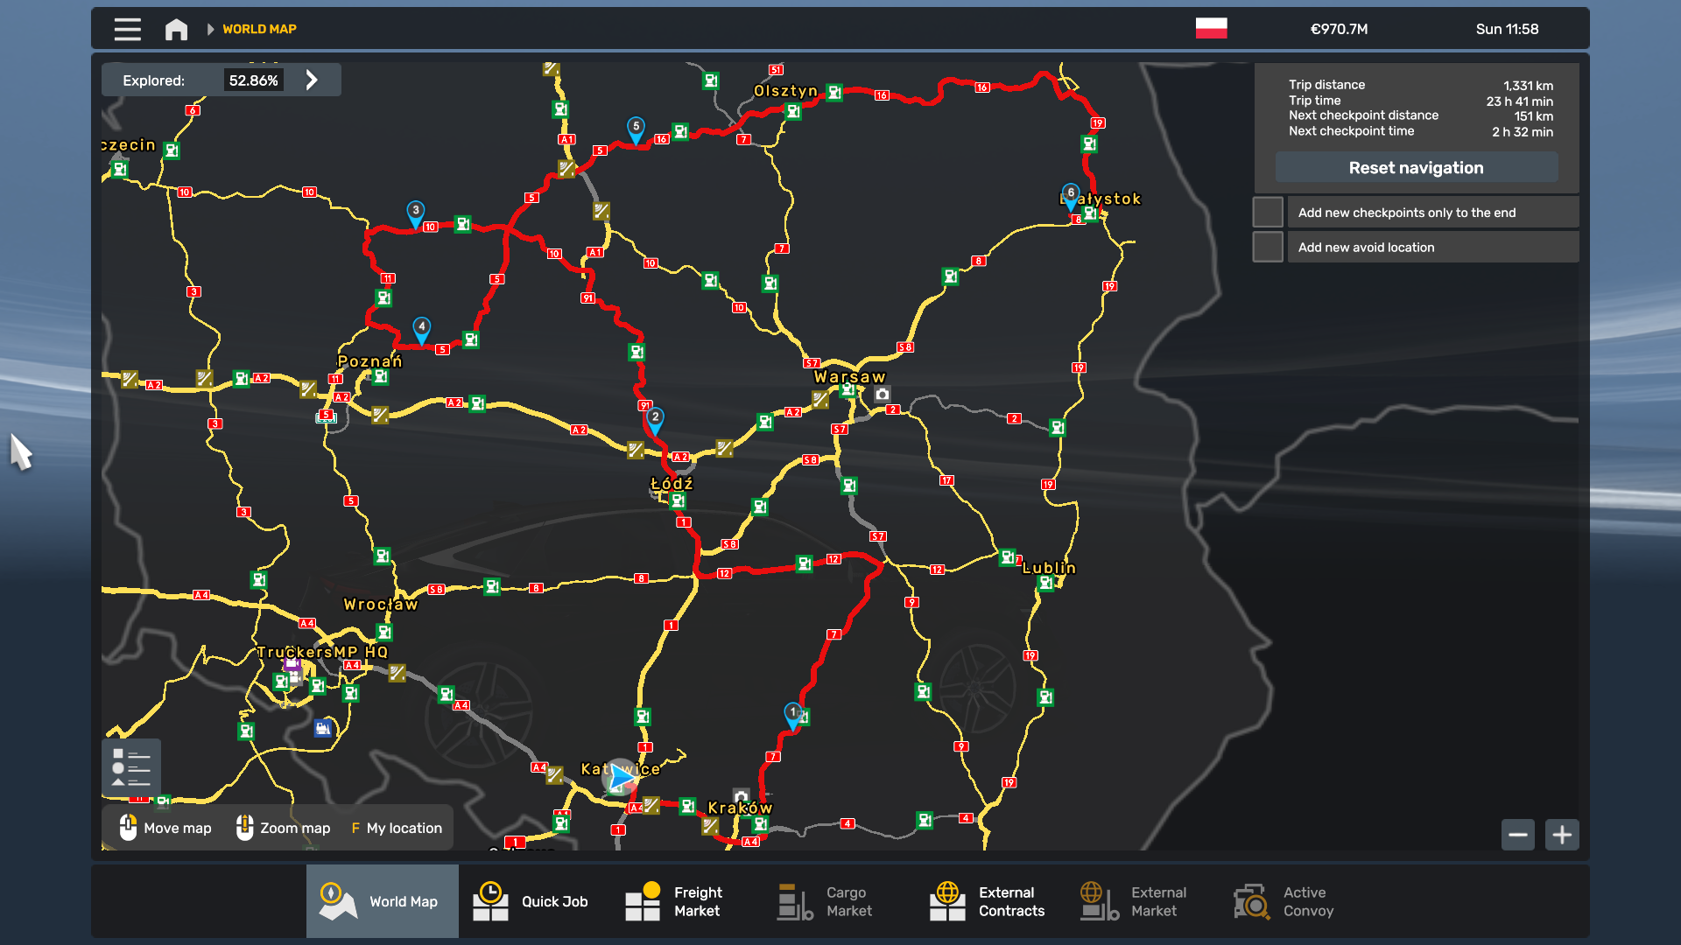The width and height of the screenshot is (1681, 945).
Task: Enable add new checkpoints only to end
Action: tap(1267, 213)
